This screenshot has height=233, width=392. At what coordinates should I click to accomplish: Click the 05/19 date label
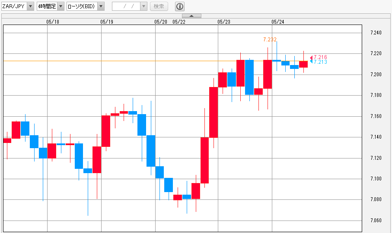[107, 22]
